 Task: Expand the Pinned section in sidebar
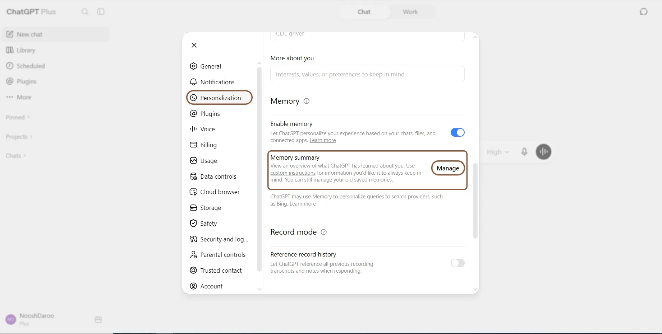click(x=18, y=117)
